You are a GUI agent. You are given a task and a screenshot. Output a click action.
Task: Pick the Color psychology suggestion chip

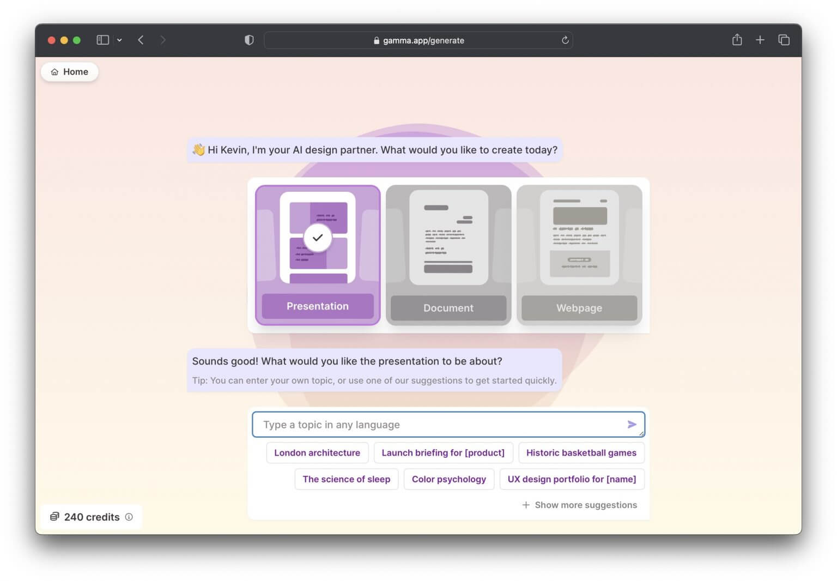point(449,479)
